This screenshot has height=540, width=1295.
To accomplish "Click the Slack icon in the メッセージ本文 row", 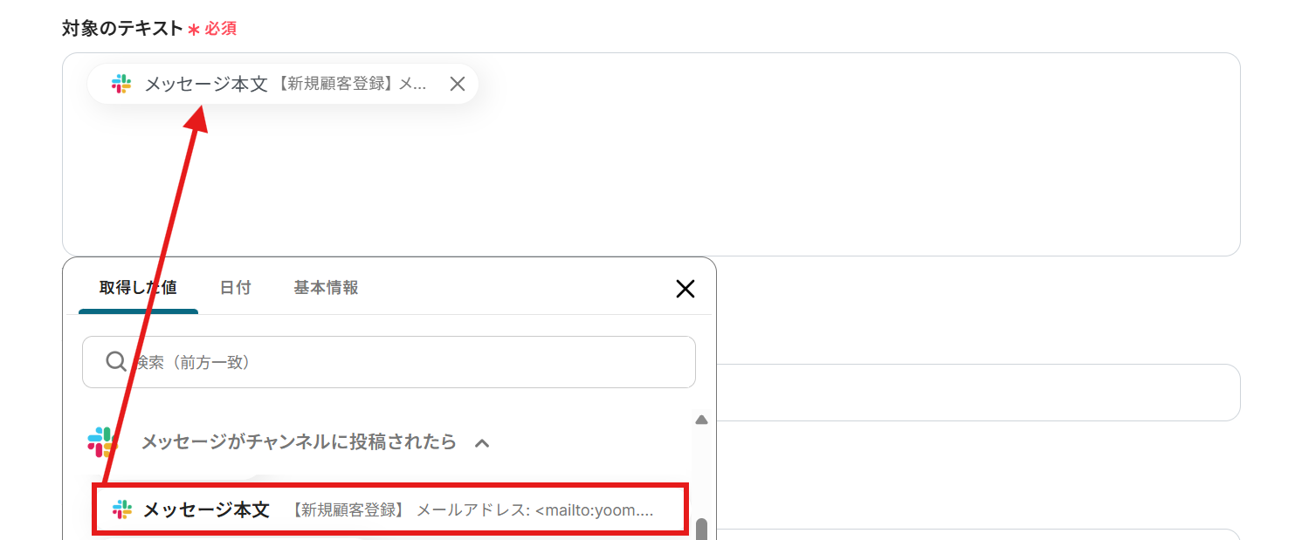I will (122, 509).
